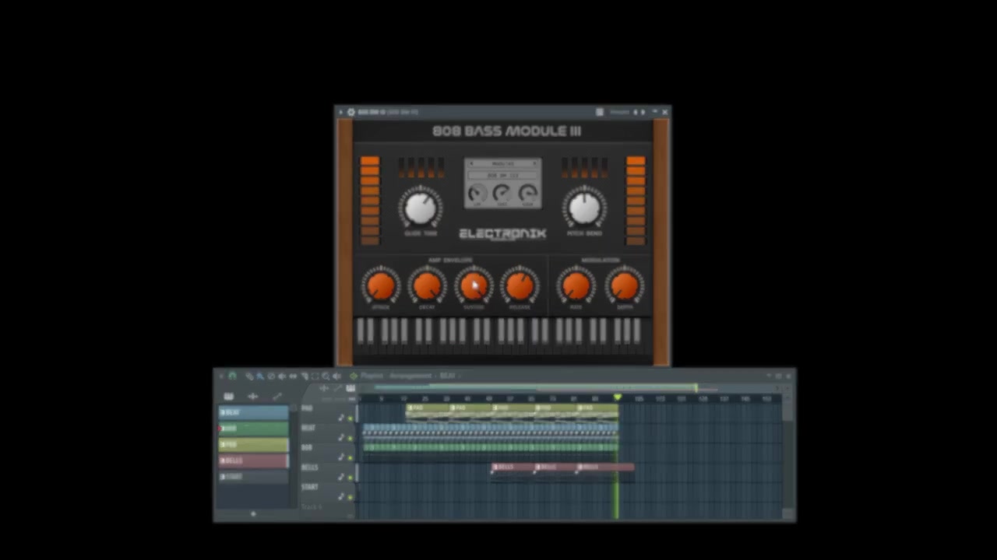Show audio clips filter in picker panel
Screen dimensions: 997x560
click(253, 397)
